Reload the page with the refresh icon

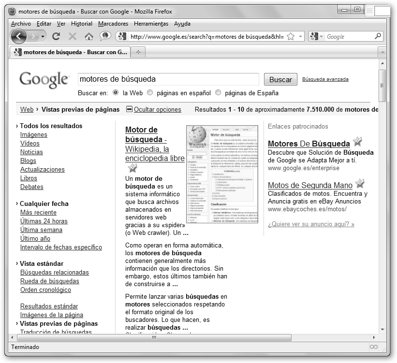[56, 36]
